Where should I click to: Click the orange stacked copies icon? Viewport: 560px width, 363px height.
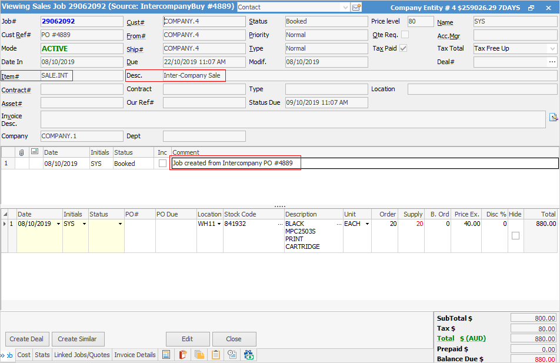[x=199, y=355]
